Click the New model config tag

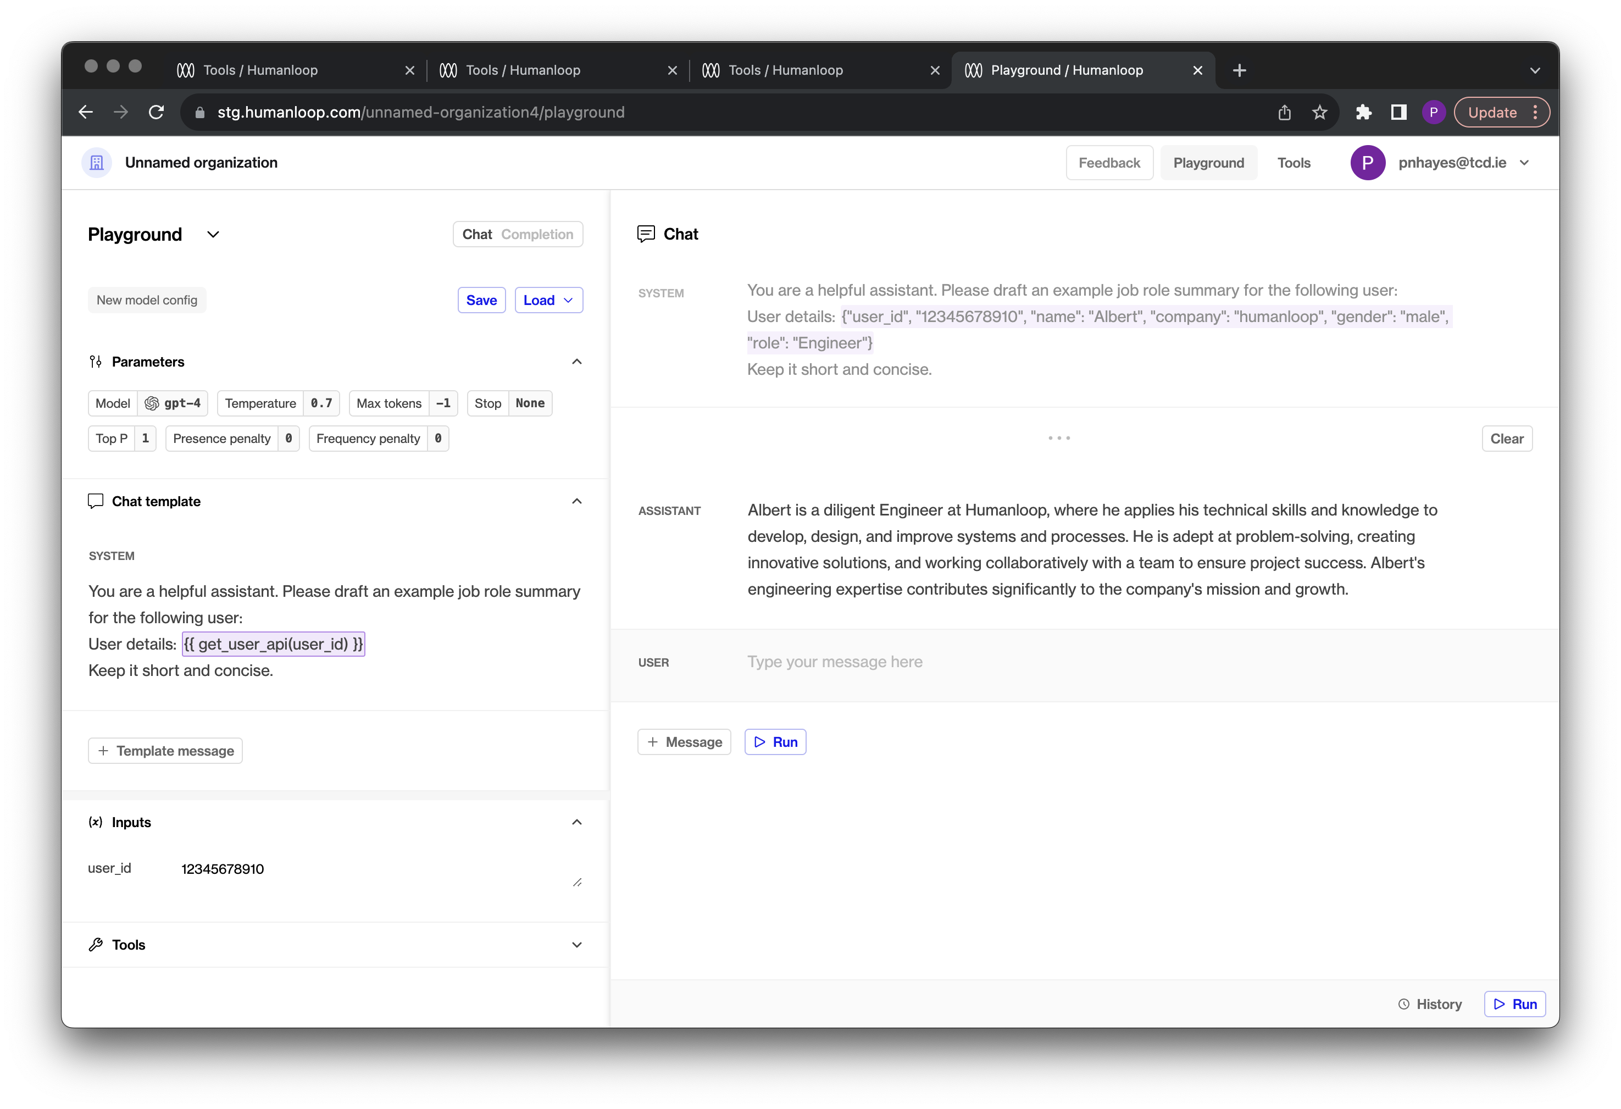tap(147, 300)
